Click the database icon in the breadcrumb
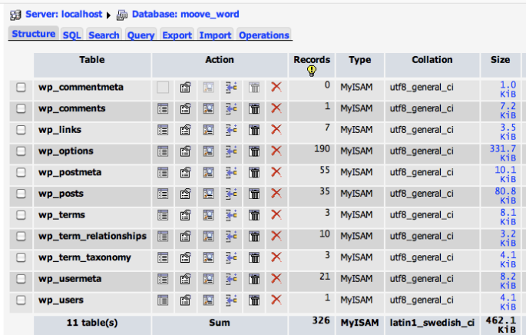526x335 pixels. tap(122, 15)
